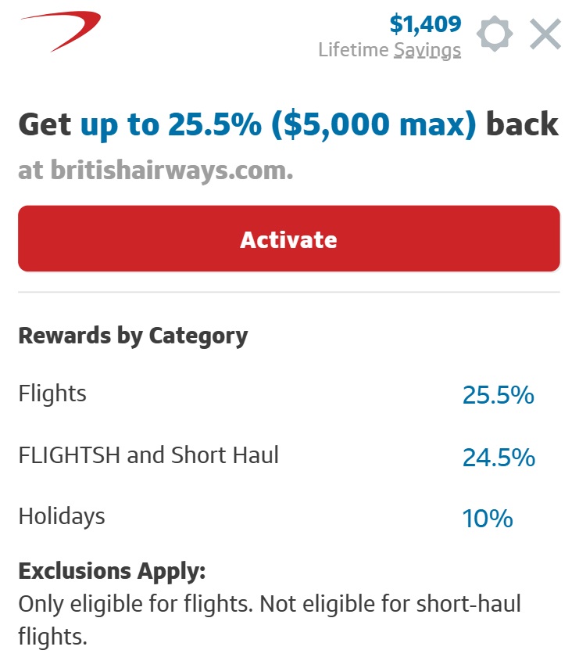Open settings with the gear icon
This screenshot has height=661, width=579.
tap(495, 34)
